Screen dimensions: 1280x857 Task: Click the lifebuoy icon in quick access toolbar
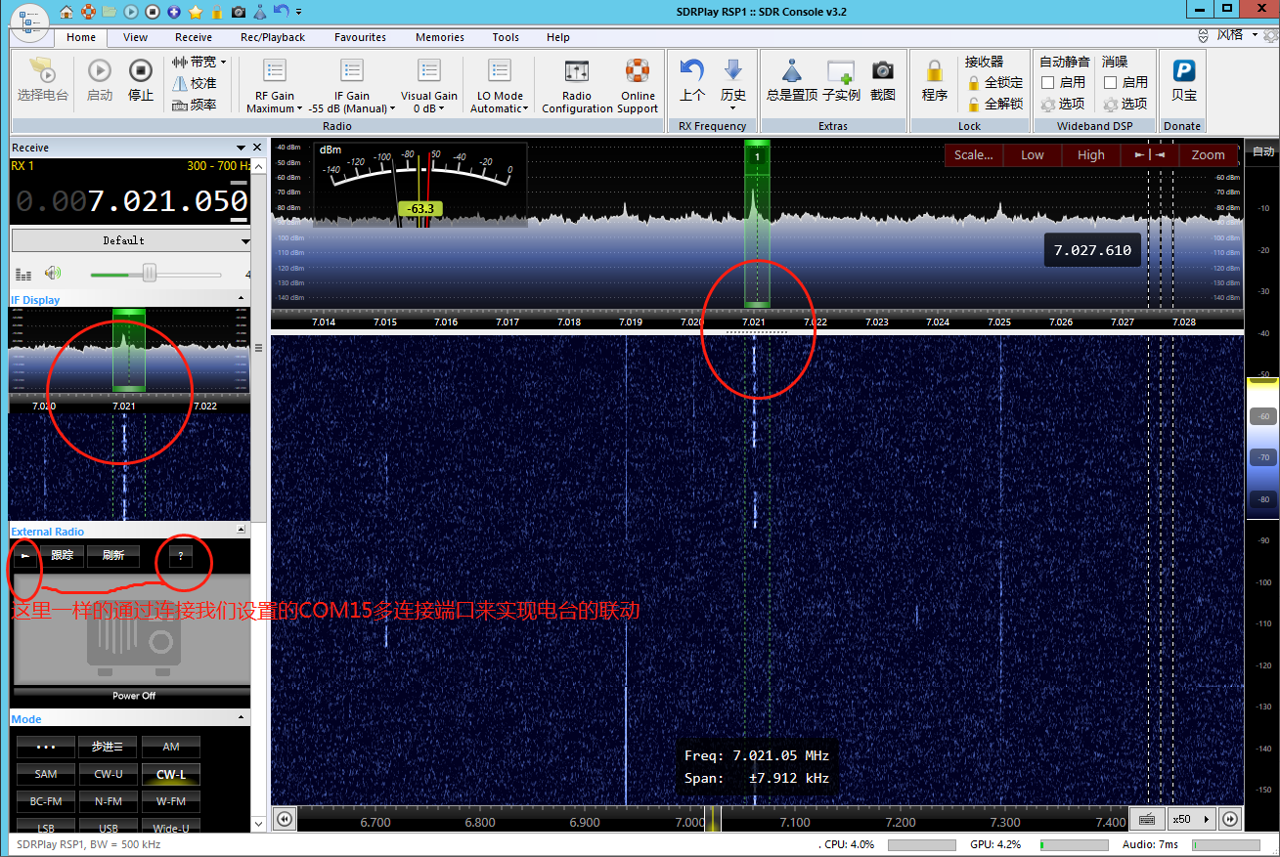pos(87,12)
